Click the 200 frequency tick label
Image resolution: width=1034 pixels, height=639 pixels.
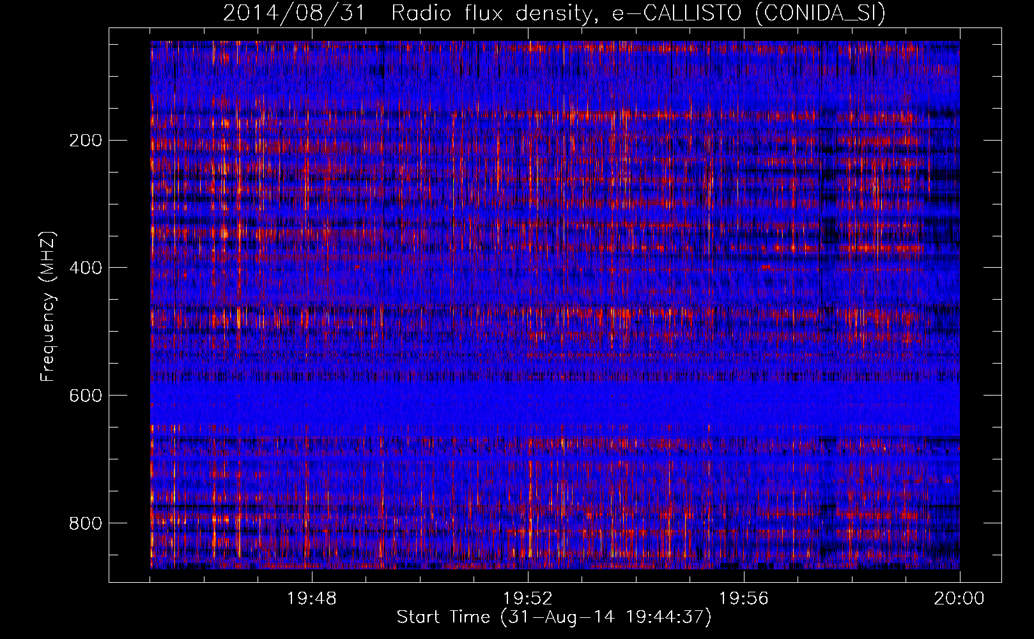pyautogui.click(x=85, y=140)
